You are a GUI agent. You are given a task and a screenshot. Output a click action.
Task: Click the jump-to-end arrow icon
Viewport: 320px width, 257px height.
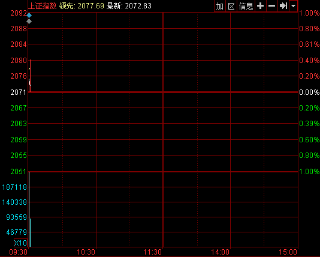pos(283,6)
